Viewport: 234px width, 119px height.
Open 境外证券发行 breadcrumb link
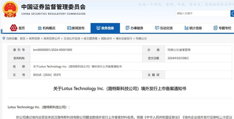(124, 39)
